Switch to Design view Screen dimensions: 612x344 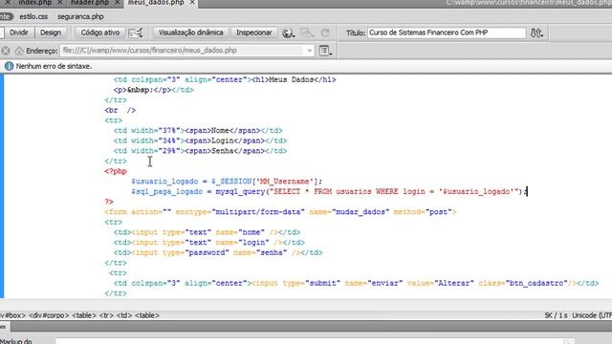click(51, 32)
